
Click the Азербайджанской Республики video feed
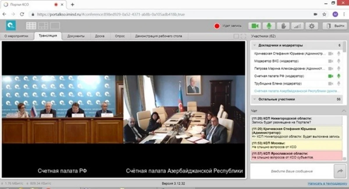184,109
